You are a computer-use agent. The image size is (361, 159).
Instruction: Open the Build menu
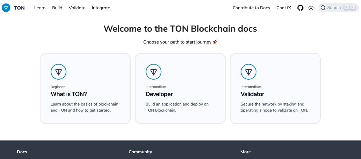[57, 8]
